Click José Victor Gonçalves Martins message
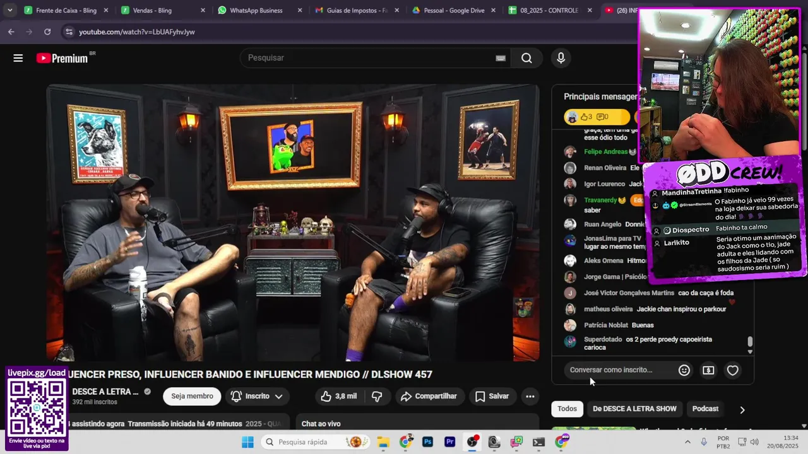The image size is (808, 454). tap(648, 293)
